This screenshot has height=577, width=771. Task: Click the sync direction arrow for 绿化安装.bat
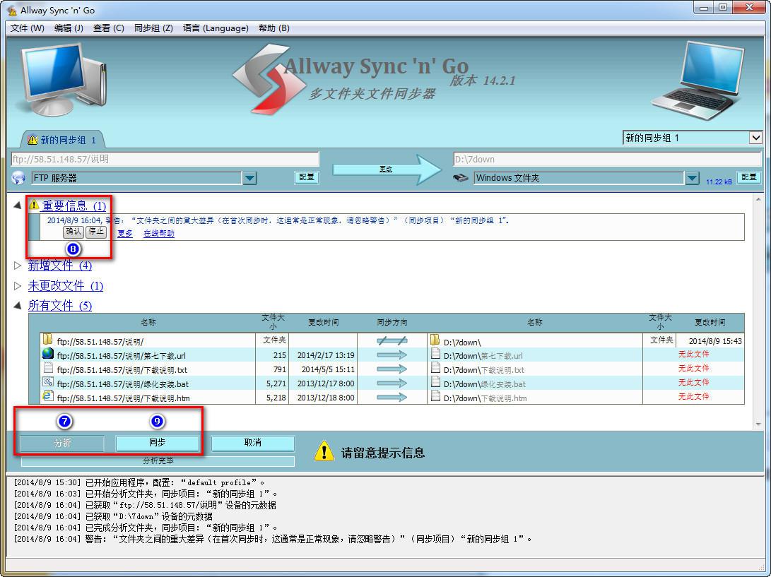point(392,383)
